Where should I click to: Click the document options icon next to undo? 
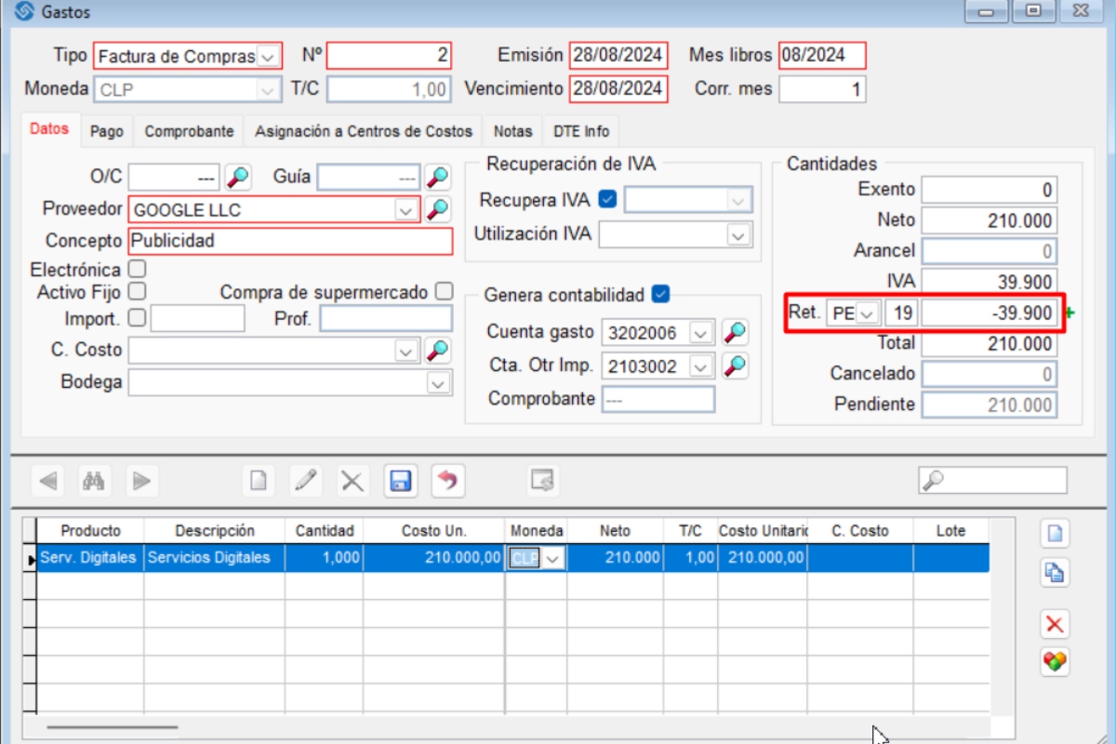pos(543,481)
